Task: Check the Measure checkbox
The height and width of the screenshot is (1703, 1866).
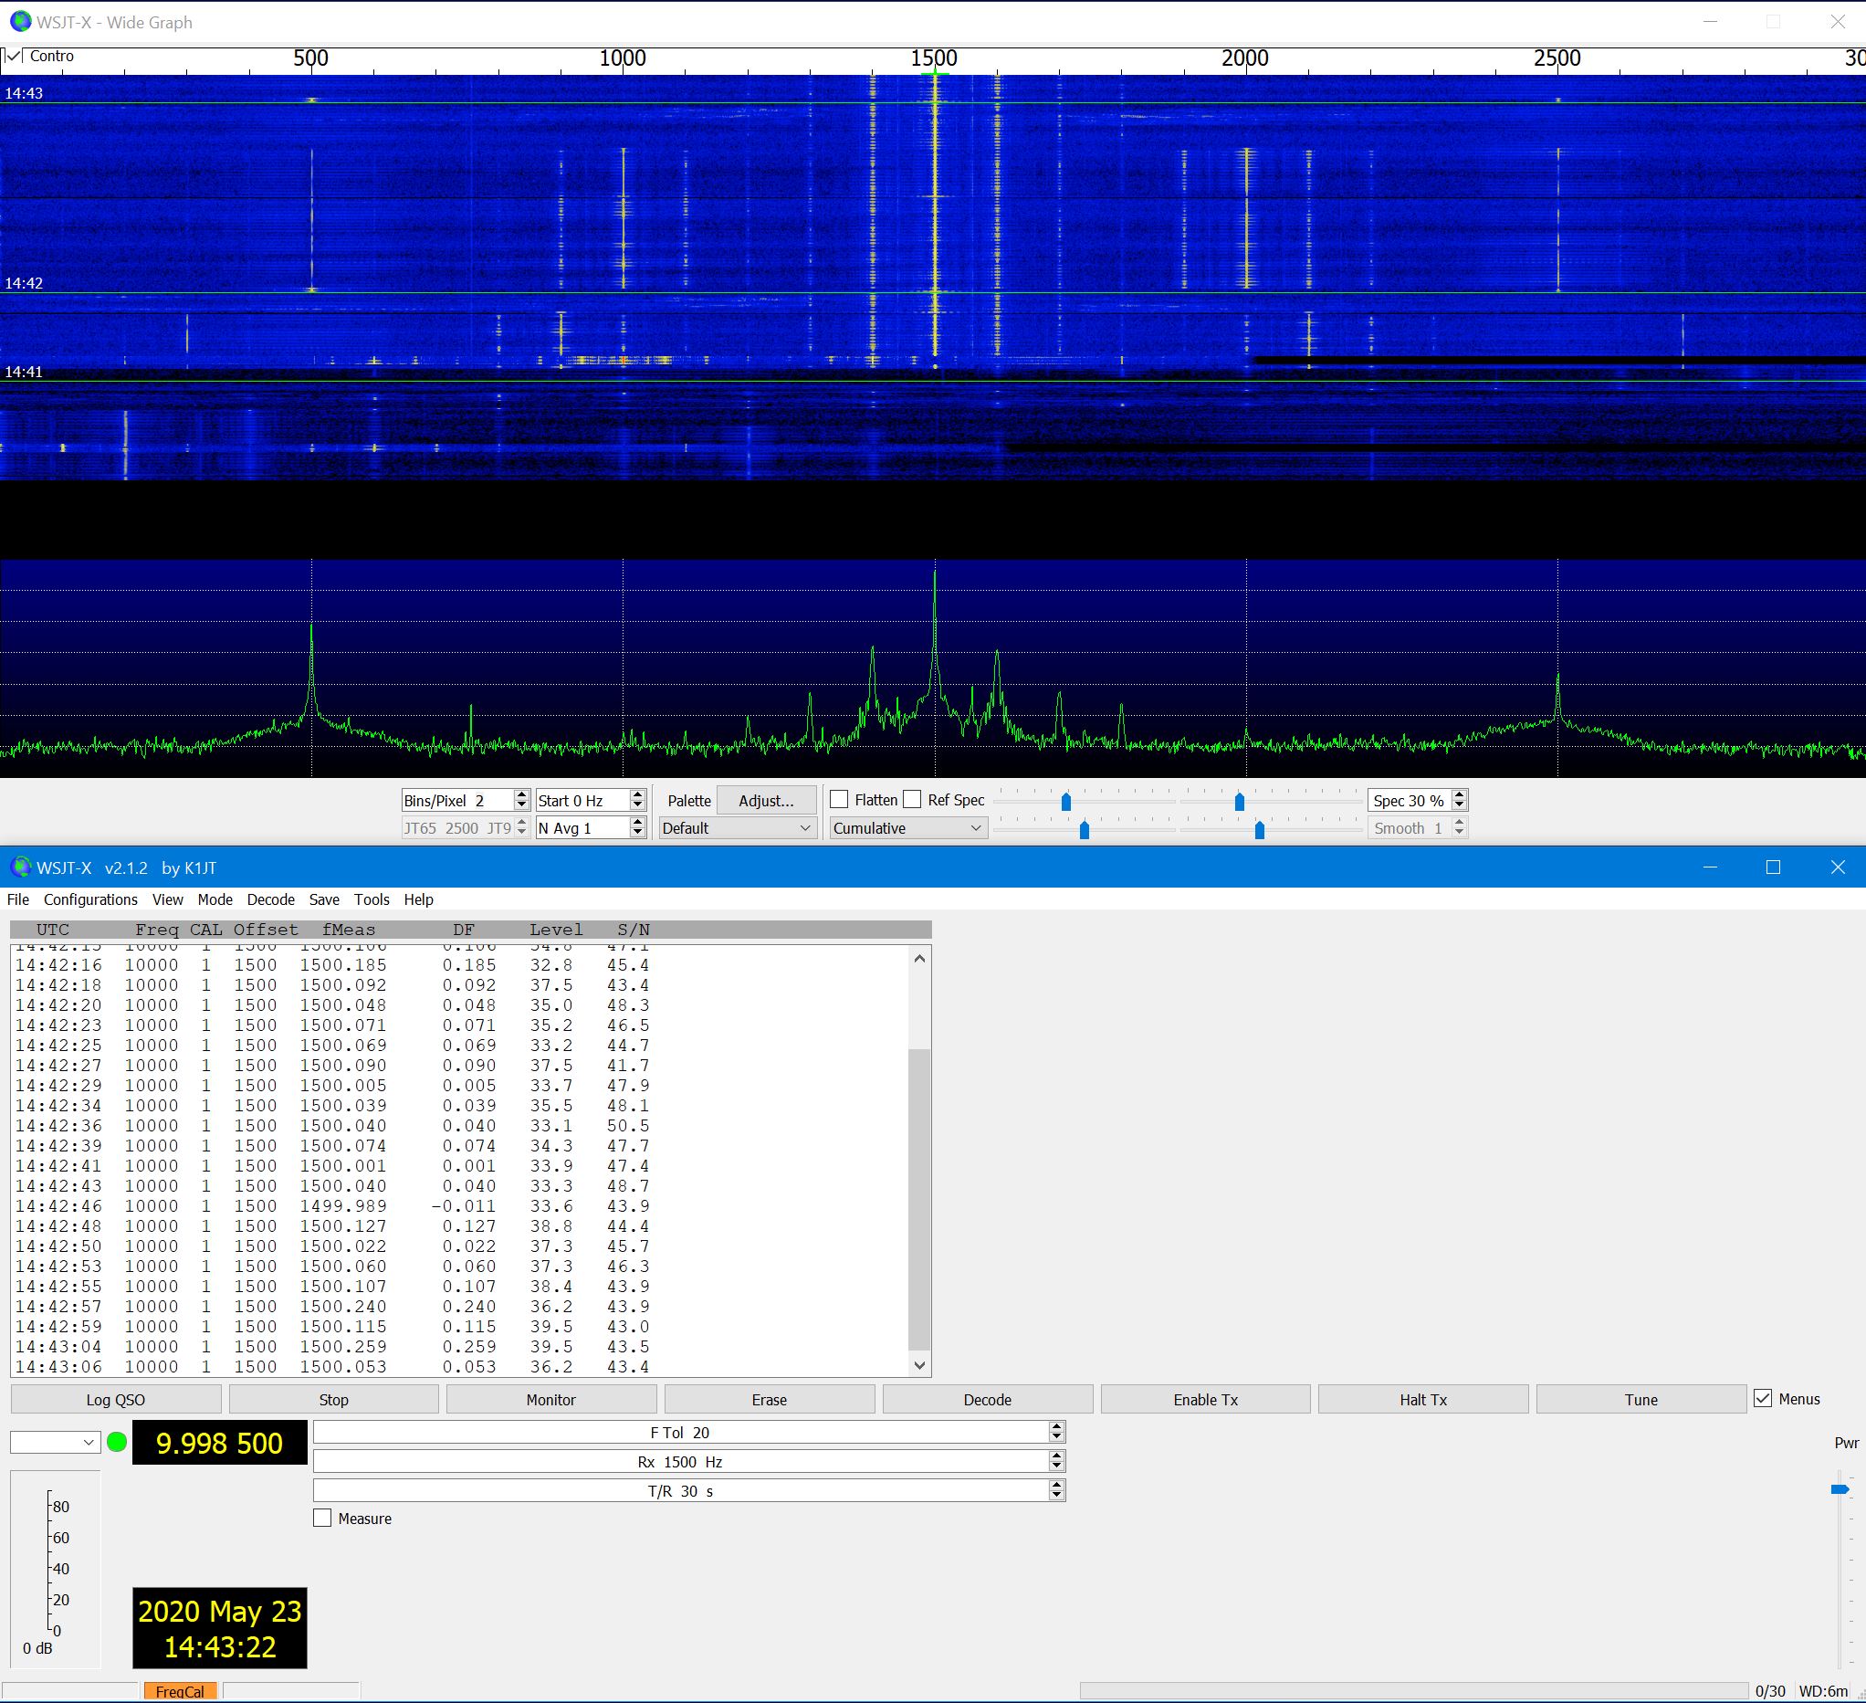Action: coord(322,1519)
